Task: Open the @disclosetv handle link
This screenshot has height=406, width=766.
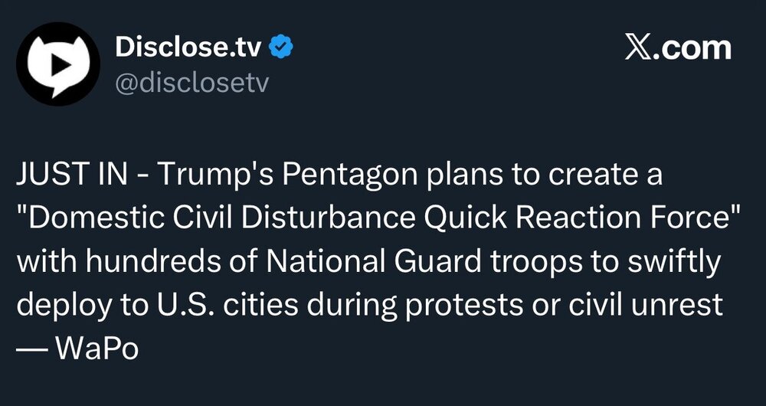Action: tap(191, 83)
